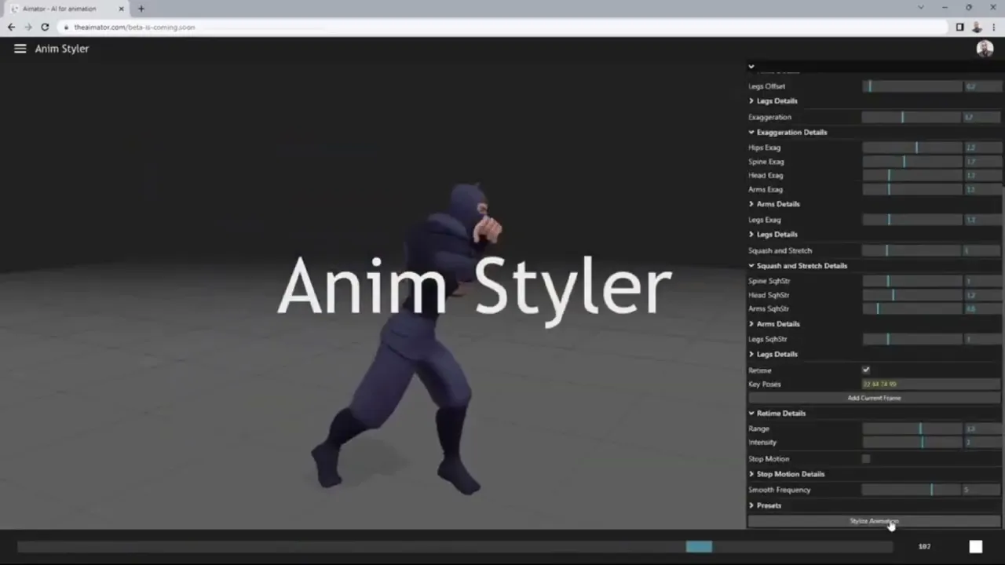Adjust the Squash and Stretch slider
The width and height of the screenshot is (1005, 565).
point(912,251)
